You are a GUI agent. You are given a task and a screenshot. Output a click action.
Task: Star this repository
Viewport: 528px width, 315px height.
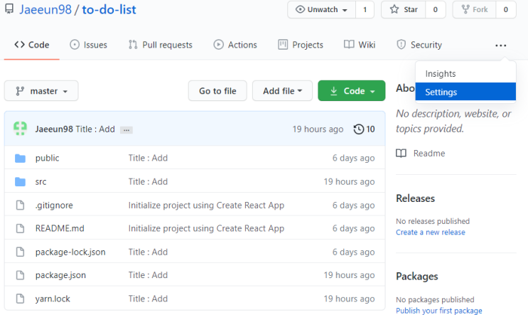(404, 10)
